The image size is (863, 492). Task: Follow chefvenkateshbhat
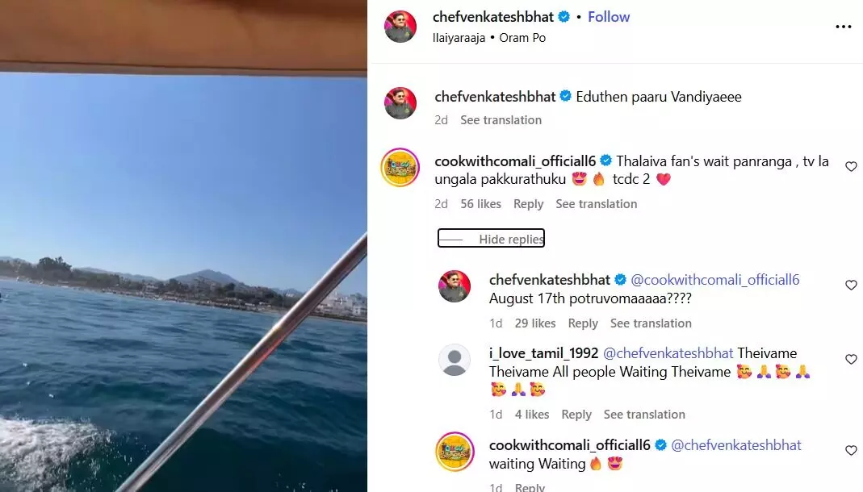[608, 17]
